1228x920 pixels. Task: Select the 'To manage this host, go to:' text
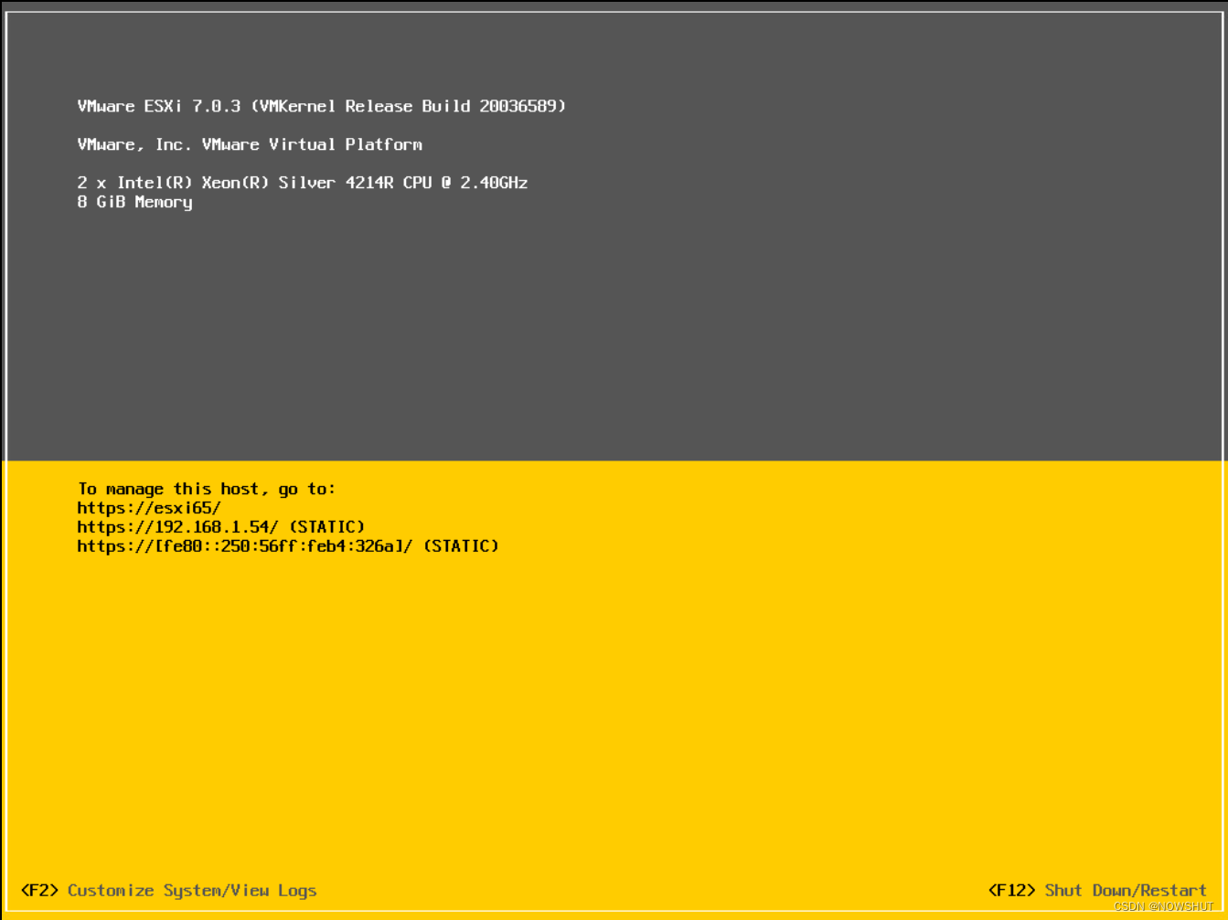click(207, 490)
